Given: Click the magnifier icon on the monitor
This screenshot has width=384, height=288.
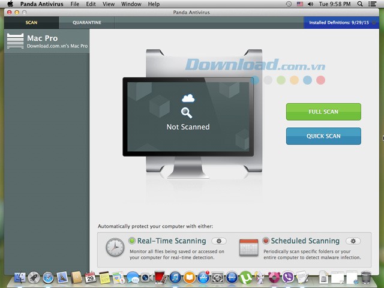Looking at the screenshot, I should (187, 112).
